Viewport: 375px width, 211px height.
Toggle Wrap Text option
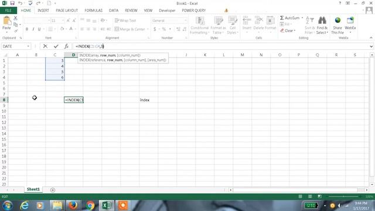pos(125,21)
